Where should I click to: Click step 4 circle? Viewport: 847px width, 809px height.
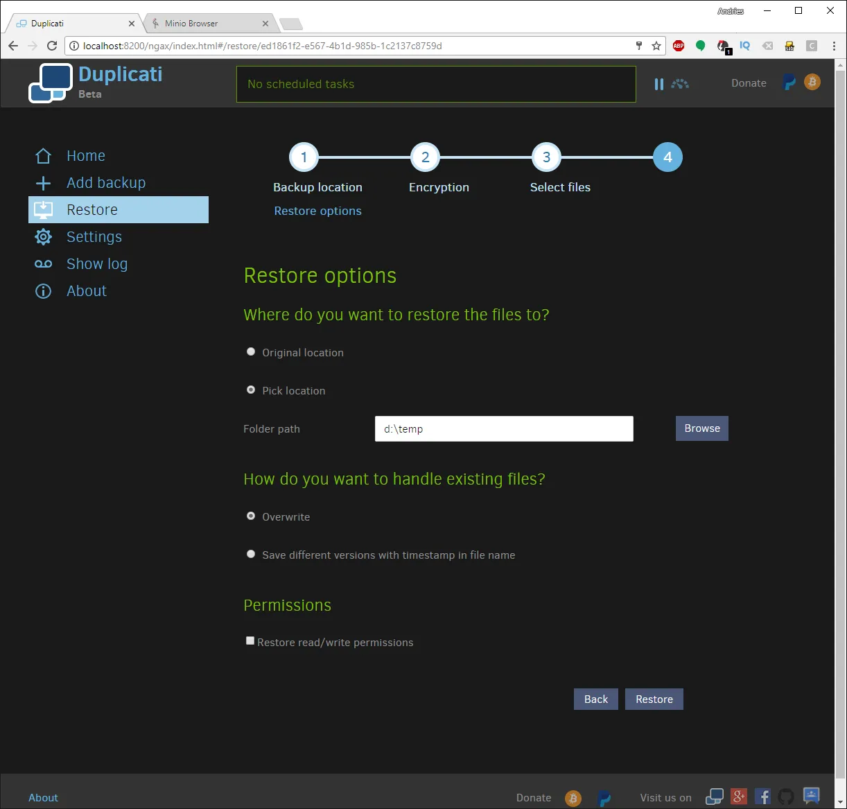pyautogui.click(x=667, y=157)
